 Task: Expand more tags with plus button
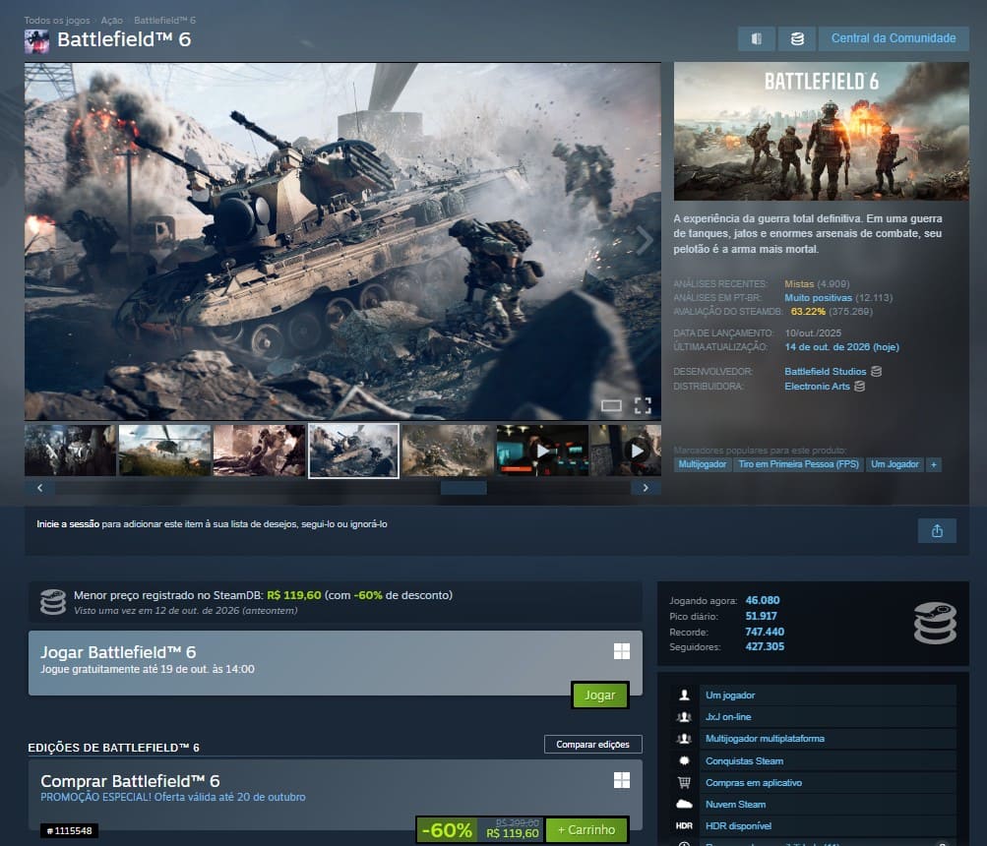point(934,464)
